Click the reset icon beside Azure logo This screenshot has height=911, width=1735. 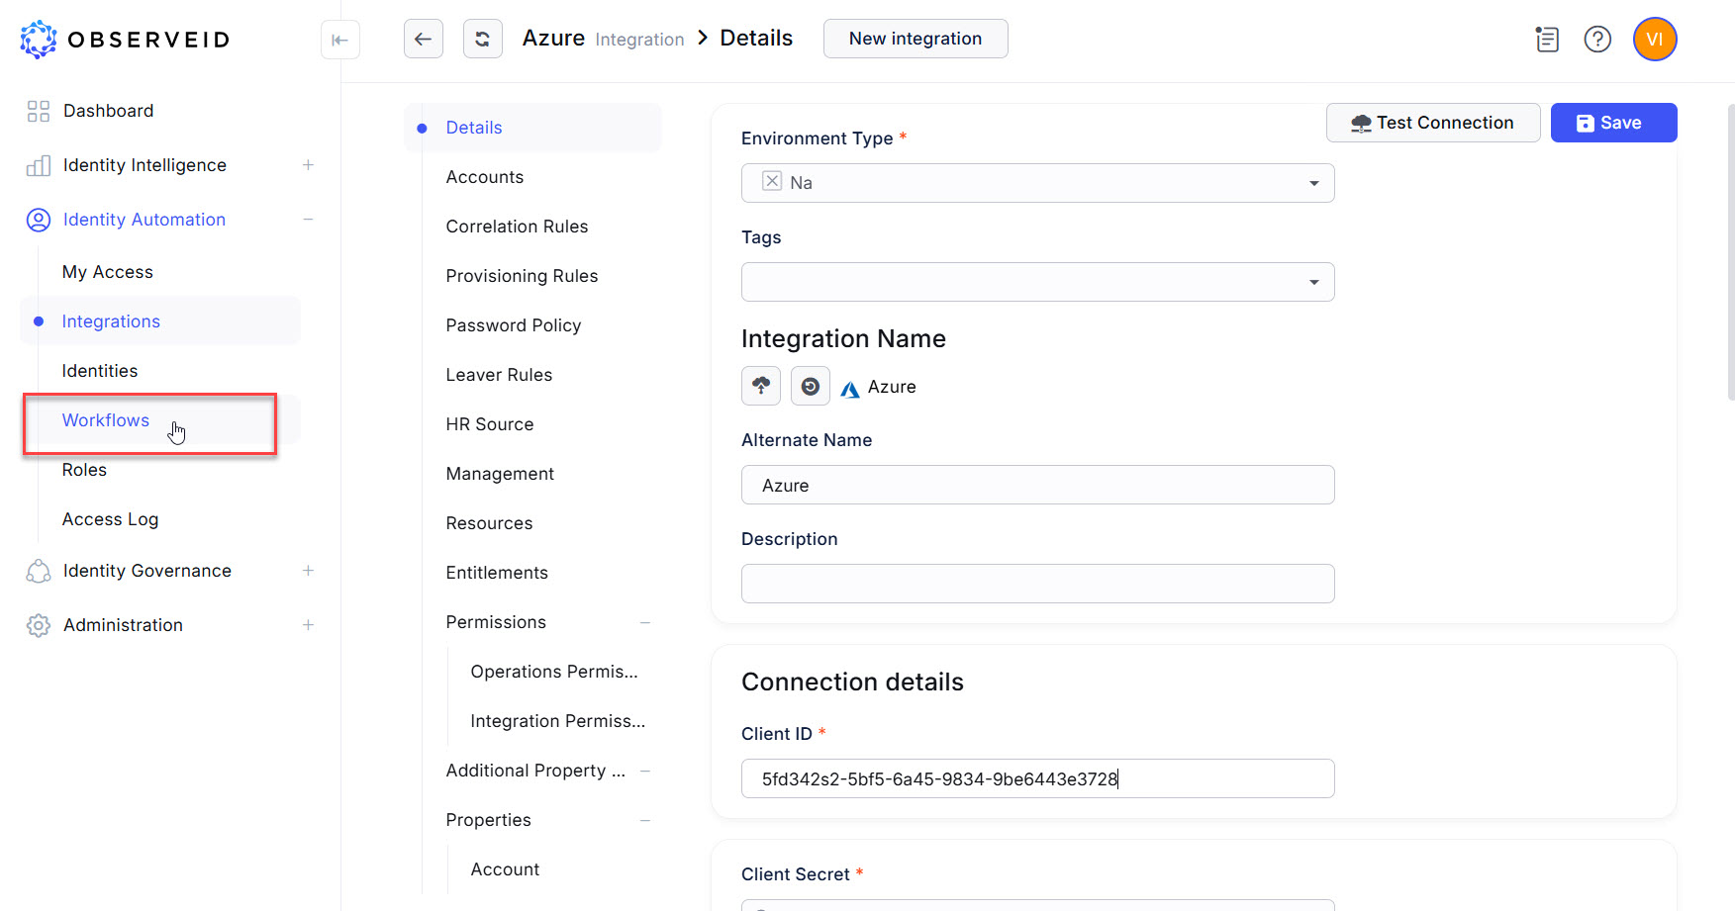pyautogui.click(x=810, y=386)
